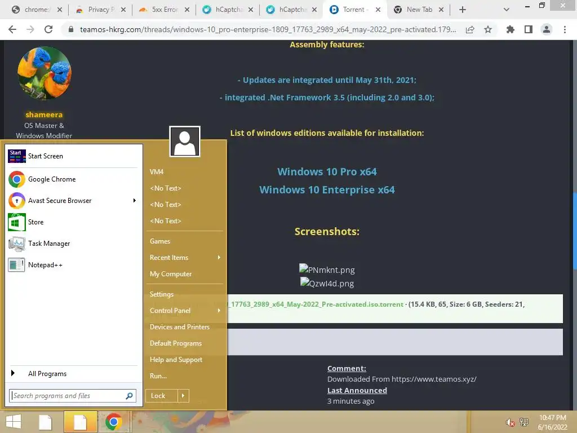The height and width of the screenshot is (433, 577).
Task: Click the Windows Start button on taskbar
Action: click(x=14, y=422)
